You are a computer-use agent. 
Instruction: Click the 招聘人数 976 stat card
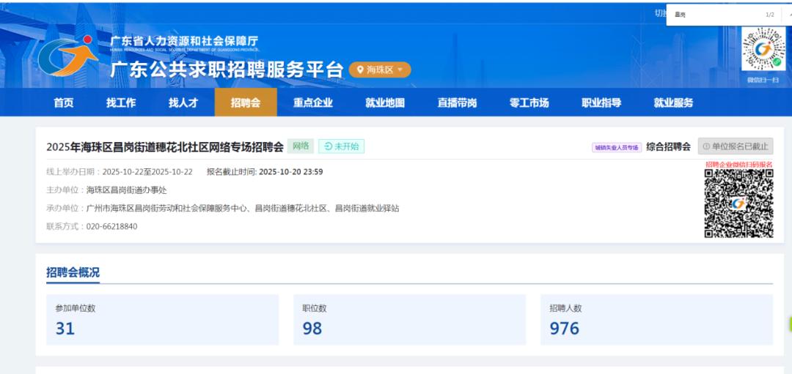pyautogui.click(x=656, y=320)
